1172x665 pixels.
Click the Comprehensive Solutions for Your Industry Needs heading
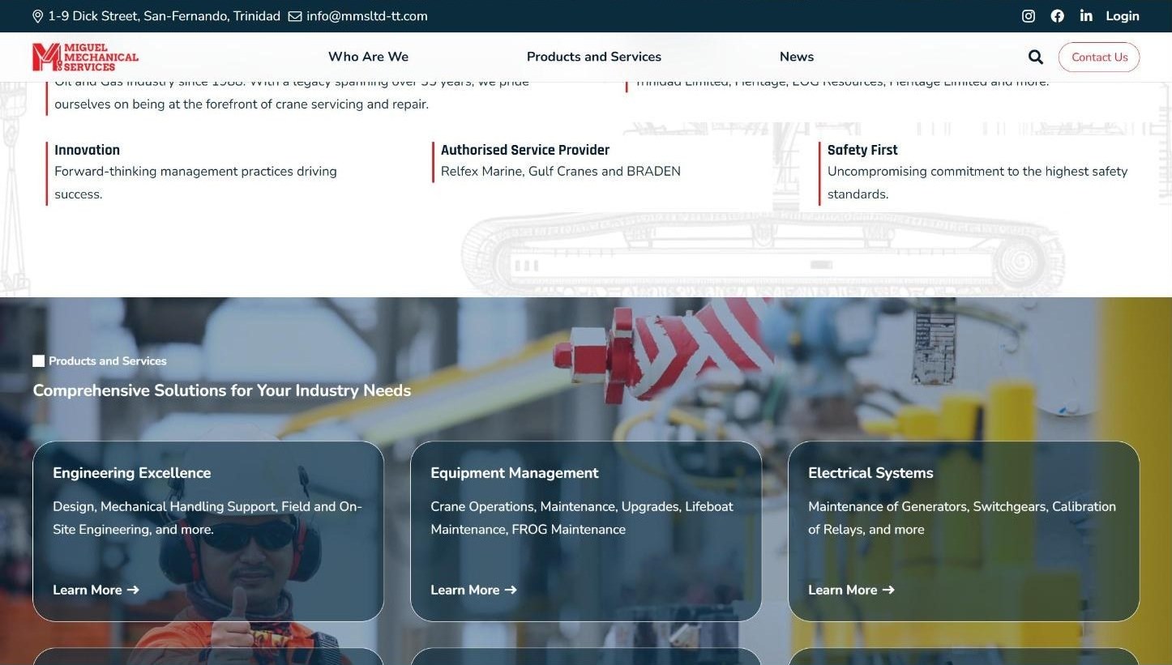pyautogui.click(x=222, y=390)
